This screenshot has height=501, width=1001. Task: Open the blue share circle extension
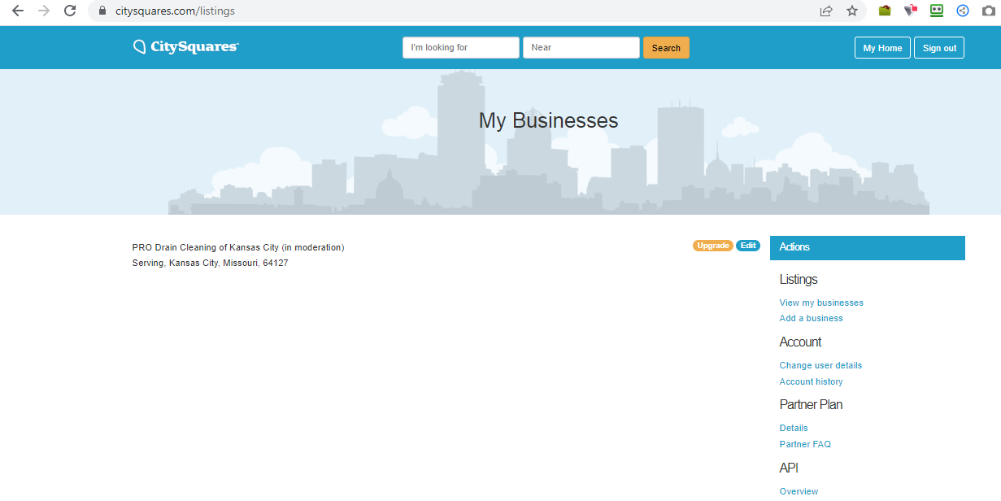963,11
